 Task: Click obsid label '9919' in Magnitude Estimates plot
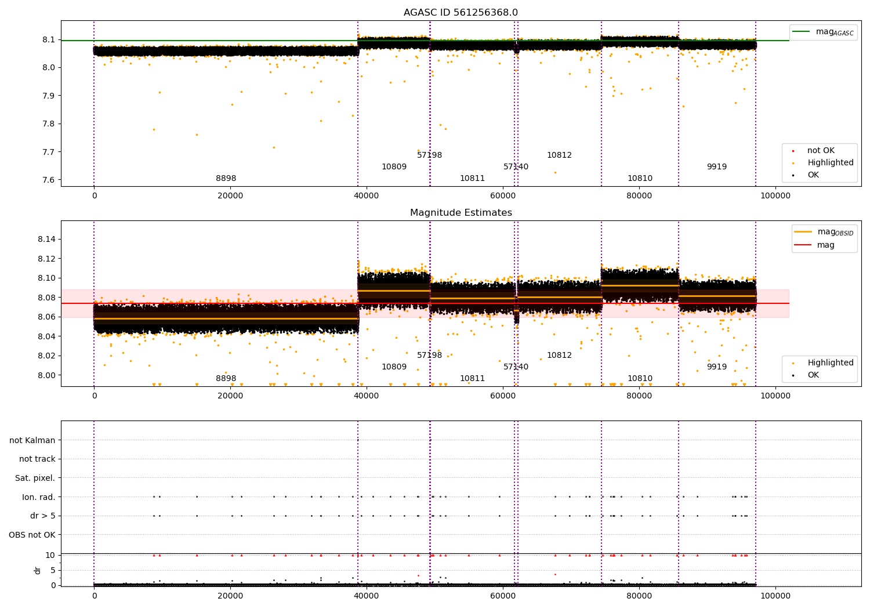pyautogui.click(x=717, y=367)
